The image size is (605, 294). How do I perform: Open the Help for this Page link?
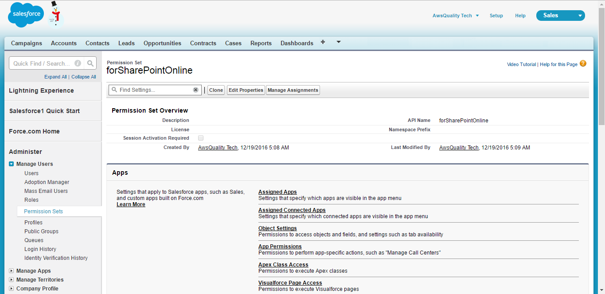(558, 64)
